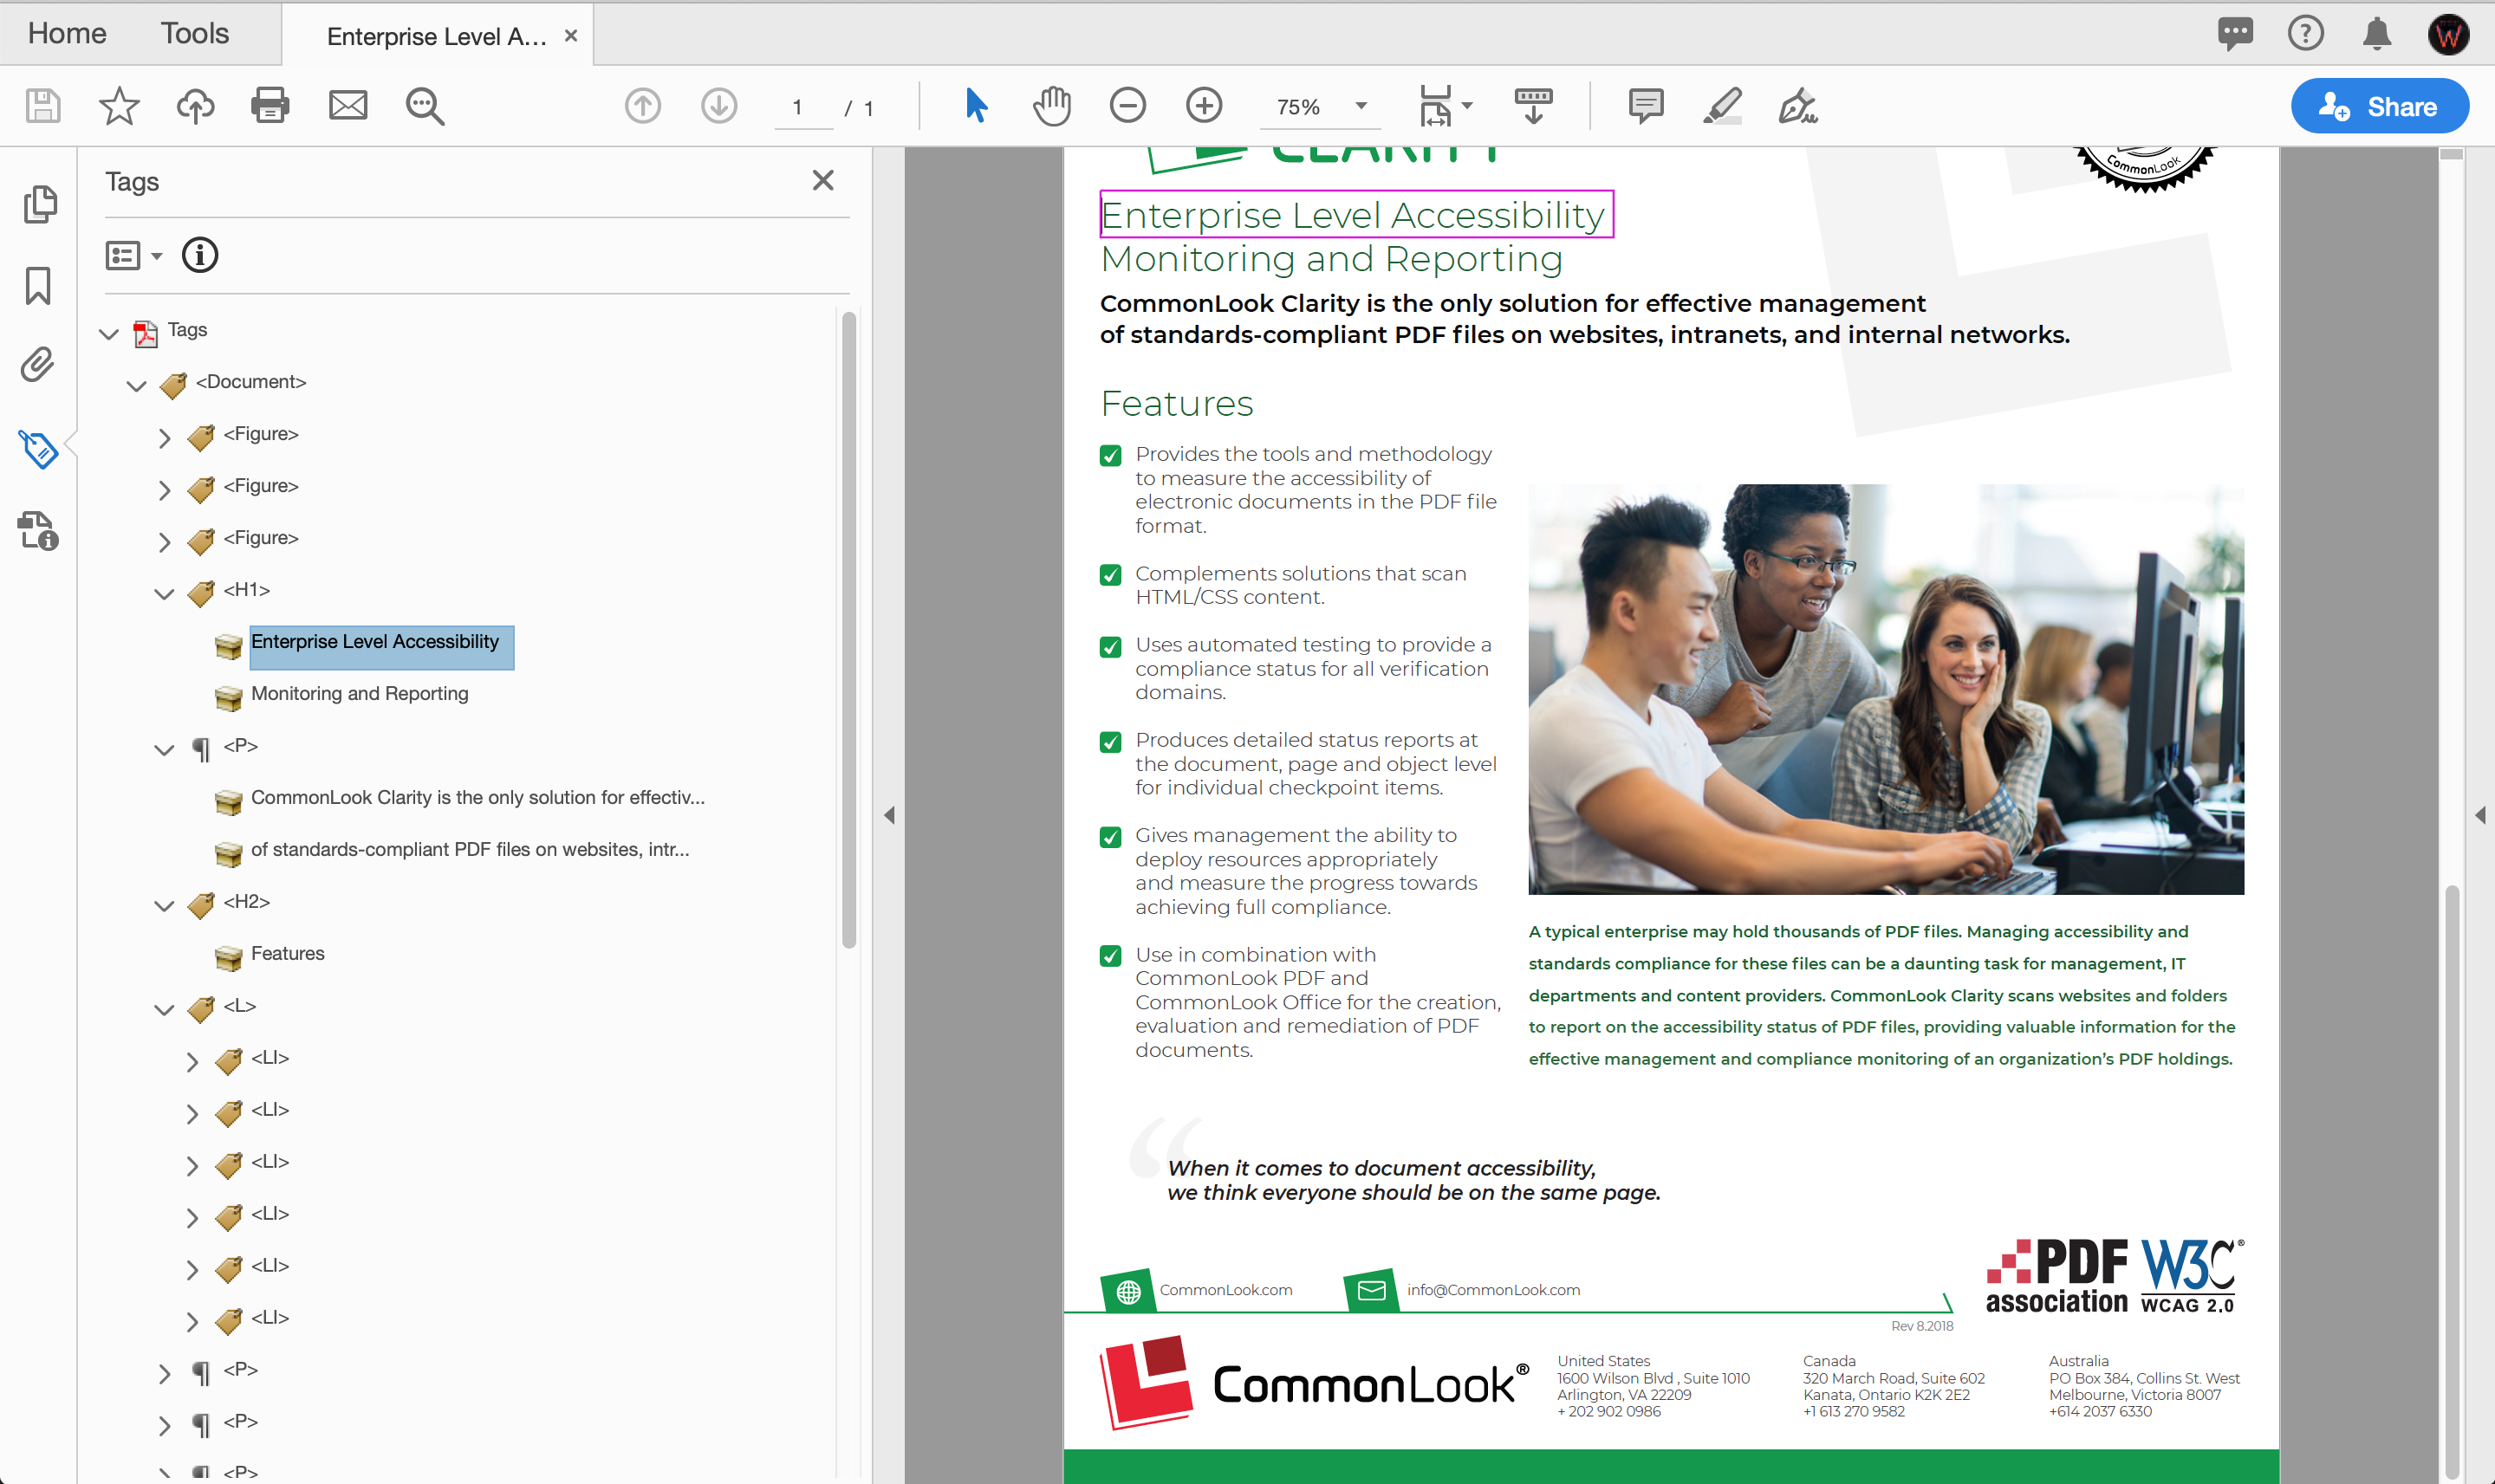Open the help question mark icon

(x=2306, y=33)
